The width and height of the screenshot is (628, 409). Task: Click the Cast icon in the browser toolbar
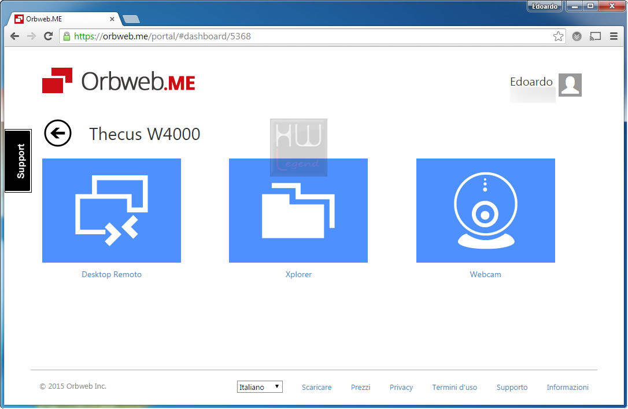point(595,36)
